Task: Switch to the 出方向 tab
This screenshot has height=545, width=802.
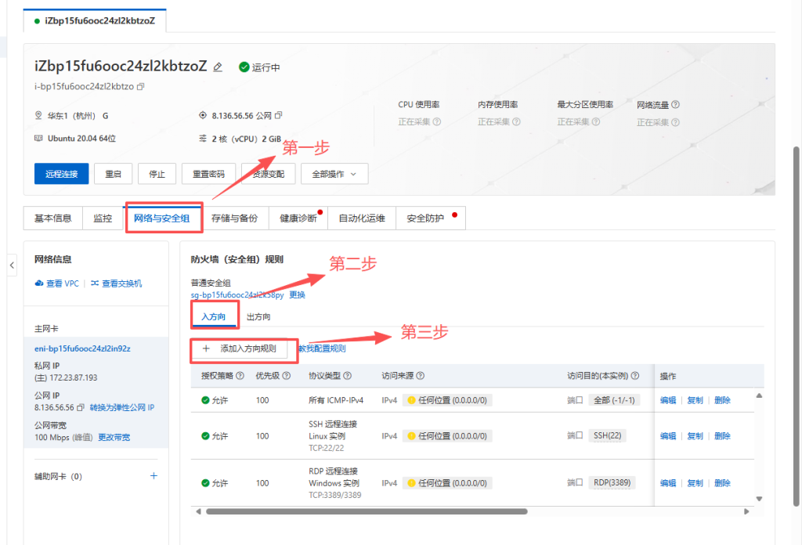Action: 258,317
